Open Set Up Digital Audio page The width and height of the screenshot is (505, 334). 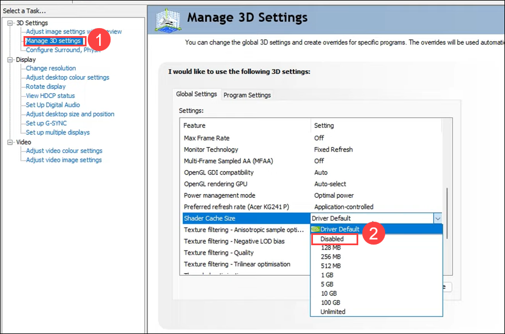[x=53, y=105]
